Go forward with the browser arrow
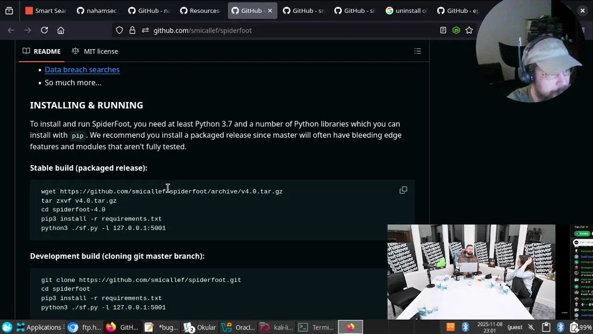This screenshot has width=593, height=334. coord(27,30)
